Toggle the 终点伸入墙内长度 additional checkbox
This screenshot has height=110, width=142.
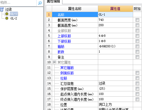(x=137, y=99)
